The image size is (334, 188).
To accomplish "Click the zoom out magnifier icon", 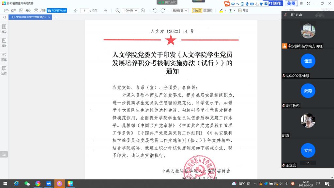I will pos(118,10).
